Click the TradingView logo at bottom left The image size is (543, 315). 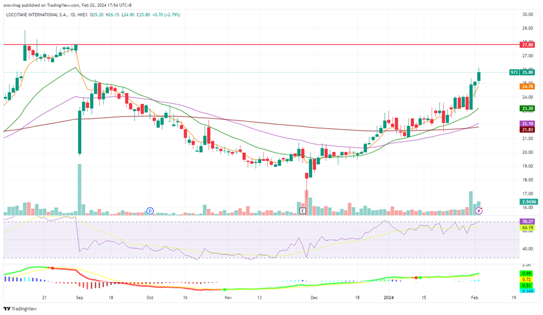(x=20, y=309)
